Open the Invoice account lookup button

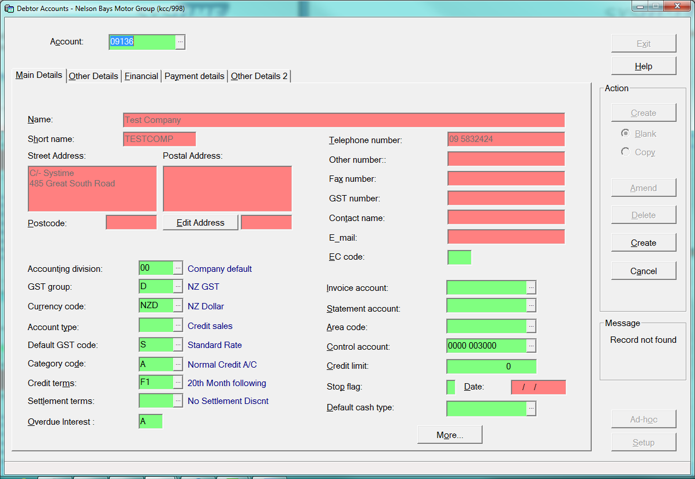[x=531, y=287]
